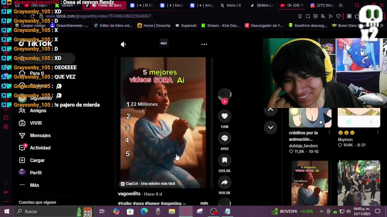The width and height of the screenshot is (387, 217).
Task: Open the 5 mejores videos SORA thumbnail
Action: (310, 183)
